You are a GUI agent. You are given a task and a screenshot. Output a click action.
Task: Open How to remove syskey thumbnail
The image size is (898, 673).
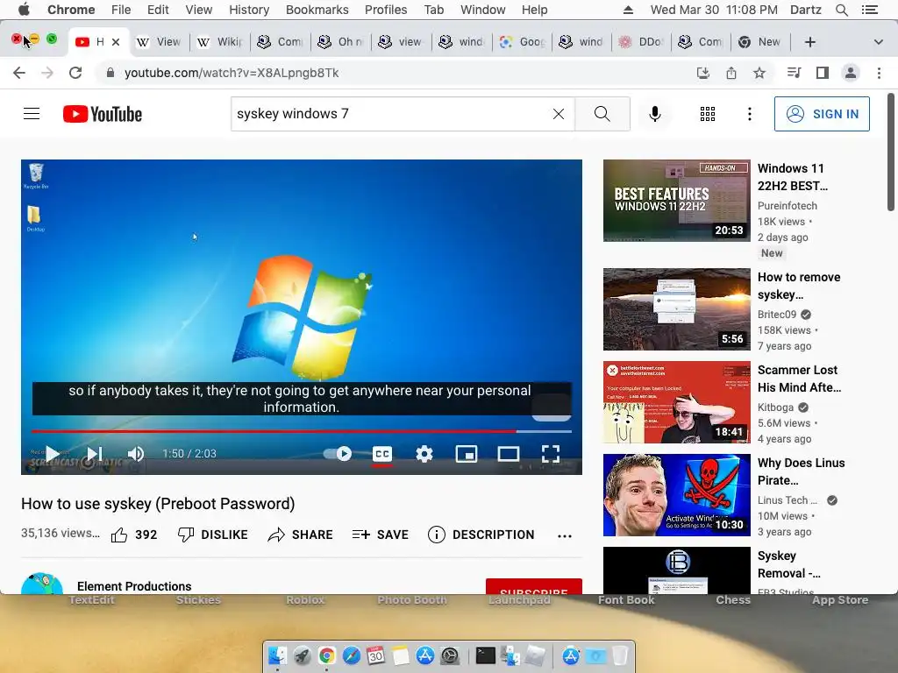point(676,309)
